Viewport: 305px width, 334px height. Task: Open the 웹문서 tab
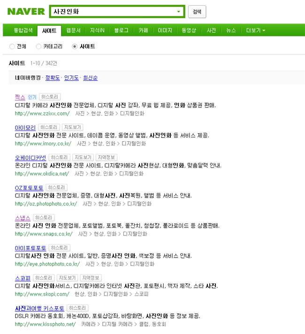tap(73, 30)
